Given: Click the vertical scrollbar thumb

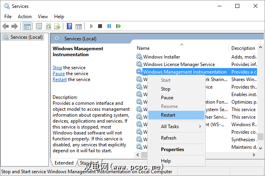Looking at the screenshot, I should pos(260,136).
